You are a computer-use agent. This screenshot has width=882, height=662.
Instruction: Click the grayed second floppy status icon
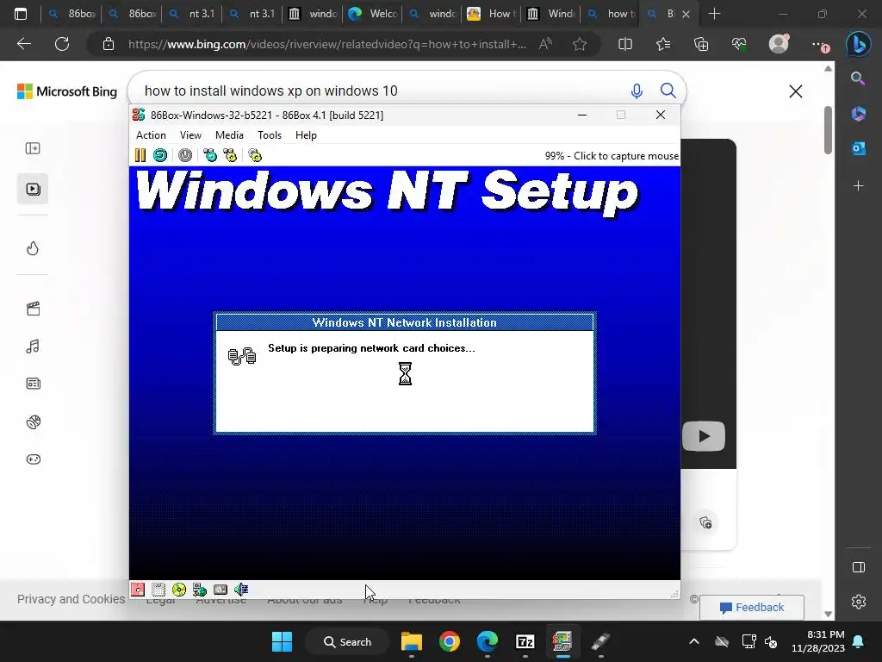[x=158, y=590]
